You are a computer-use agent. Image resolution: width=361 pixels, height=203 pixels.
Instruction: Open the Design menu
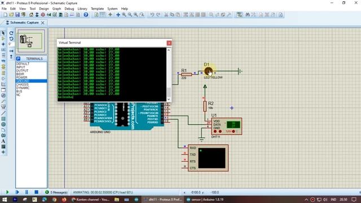pyautogui.click(x=44, y=9)
